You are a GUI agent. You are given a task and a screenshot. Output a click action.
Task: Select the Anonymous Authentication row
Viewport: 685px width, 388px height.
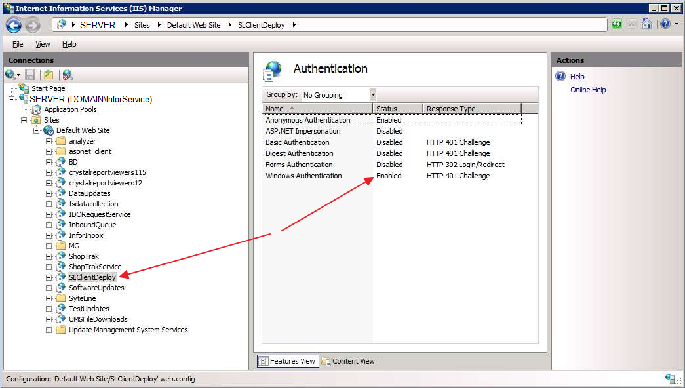click(393, 120)
